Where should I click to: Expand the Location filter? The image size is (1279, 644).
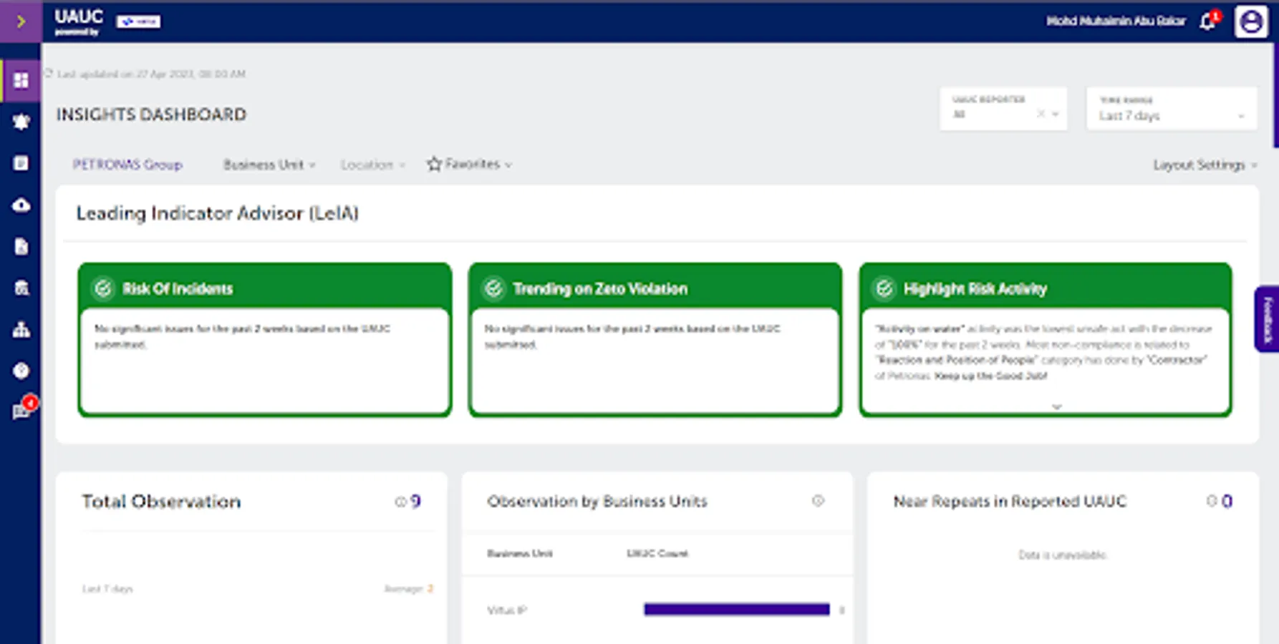tap(373, 165)
